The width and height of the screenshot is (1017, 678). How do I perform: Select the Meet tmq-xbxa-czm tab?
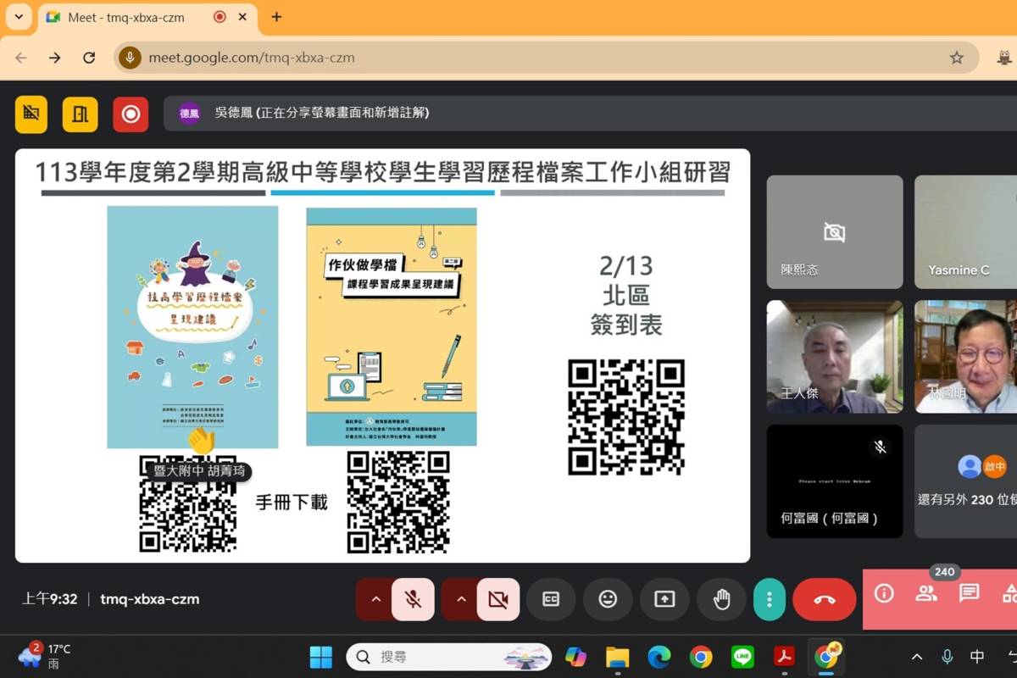pos(147,17)
